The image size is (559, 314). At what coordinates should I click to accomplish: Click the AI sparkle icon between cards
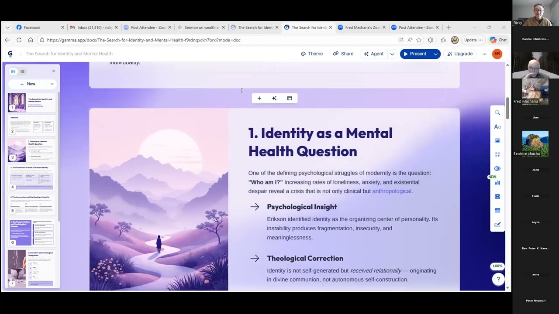point(274,99)
